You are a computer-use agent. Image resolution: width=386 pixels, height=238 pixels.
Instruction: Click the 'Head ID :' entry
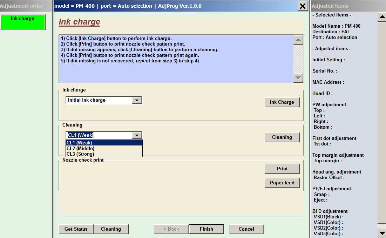323,94
